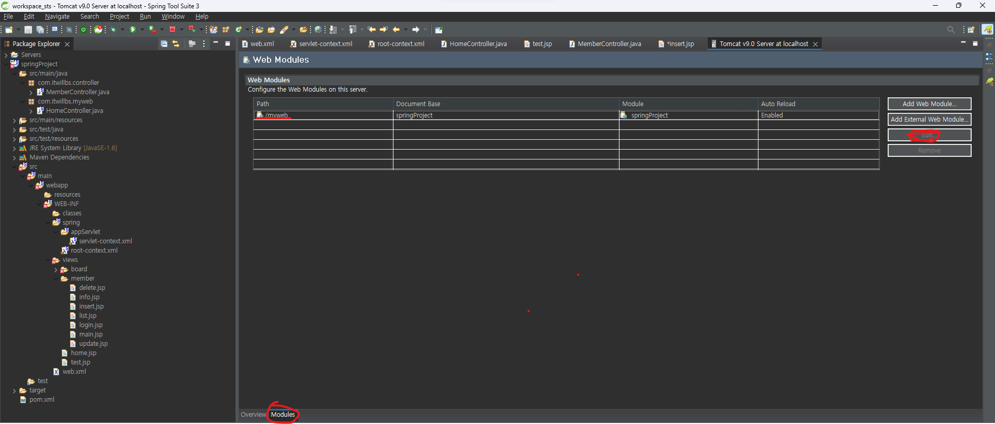Click the Debug bug toolbar icon
Image resolution: width=995 pixels, height=424 pixels.
pos(113,30)
